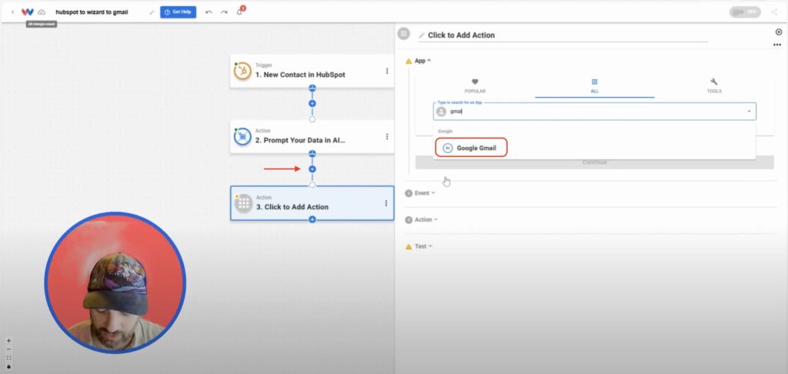Image resolution: width=788 pixels, height=374 pixels.
Task: Open the panel more options ellipsis
Action: (x=777, y=45)
